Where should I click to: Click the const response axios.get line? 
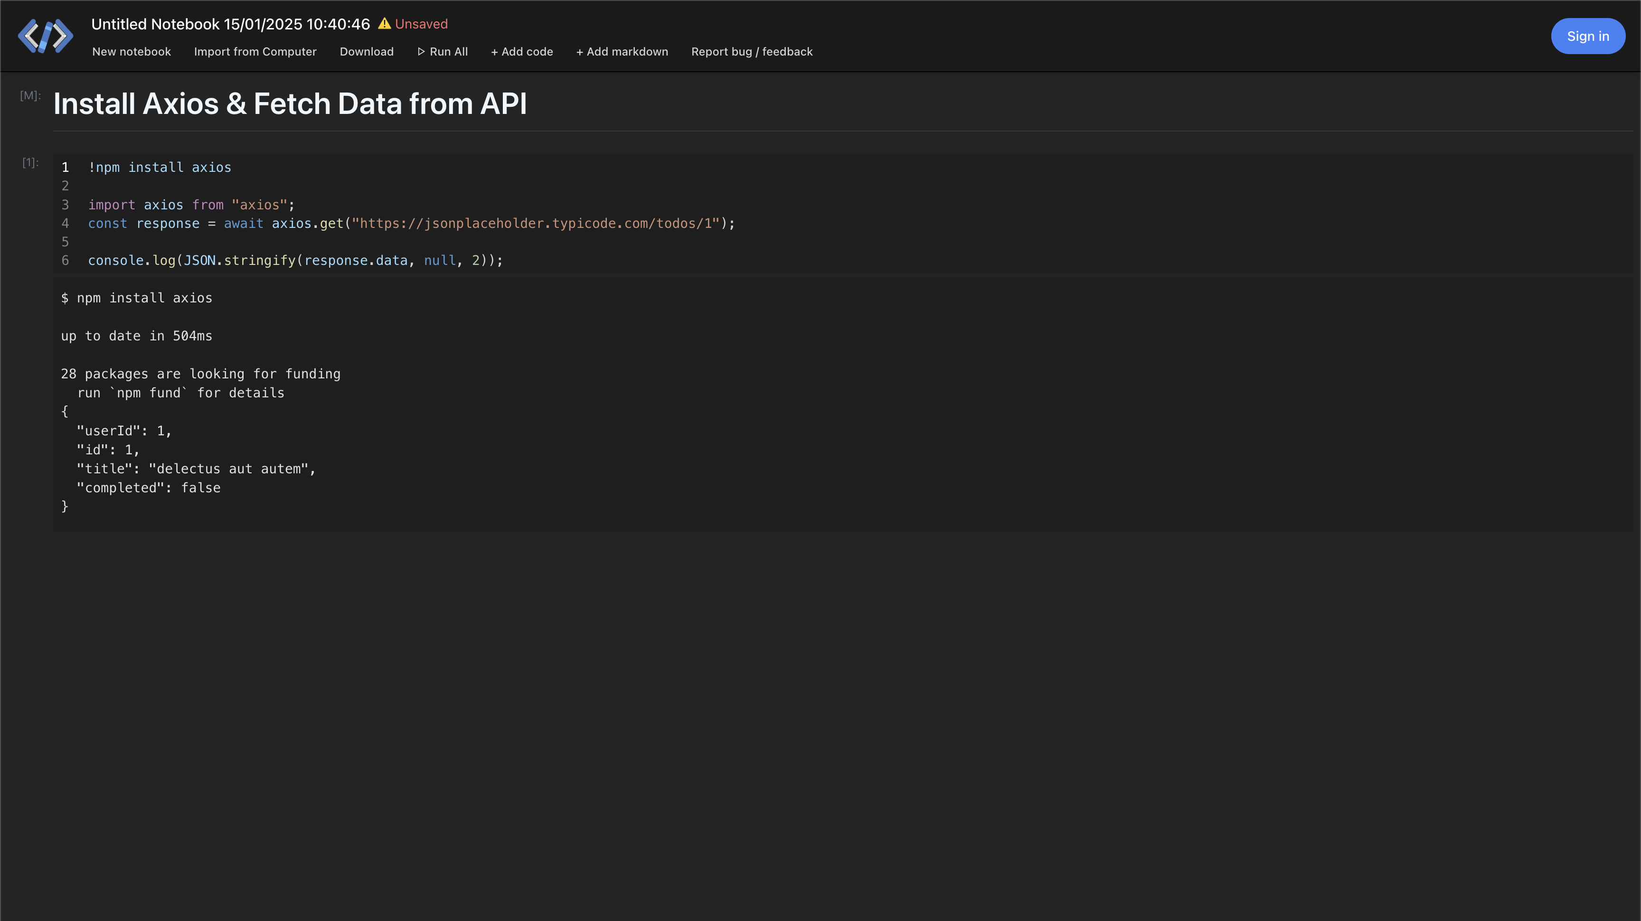pos(412,224)
